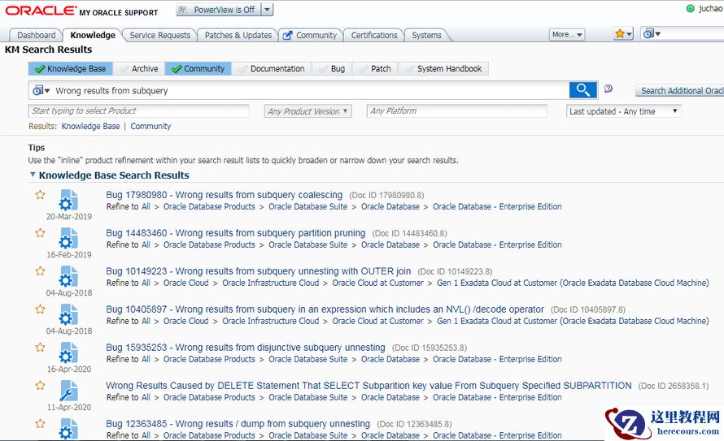Click the green online status indicator

[691, 8]
